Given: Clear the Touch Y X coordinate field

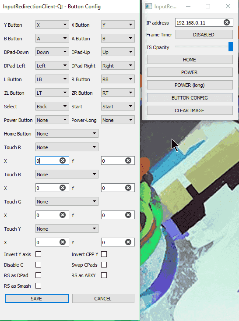Looking at the screenshot, I should click(63, 243).
